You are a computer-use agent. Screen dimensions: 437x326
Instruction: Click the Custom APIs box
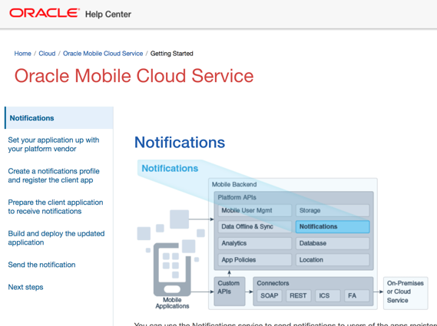(x=230, y=291)
